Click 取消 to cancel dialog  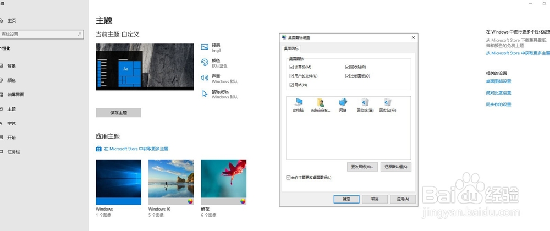(x=375, y=199)
